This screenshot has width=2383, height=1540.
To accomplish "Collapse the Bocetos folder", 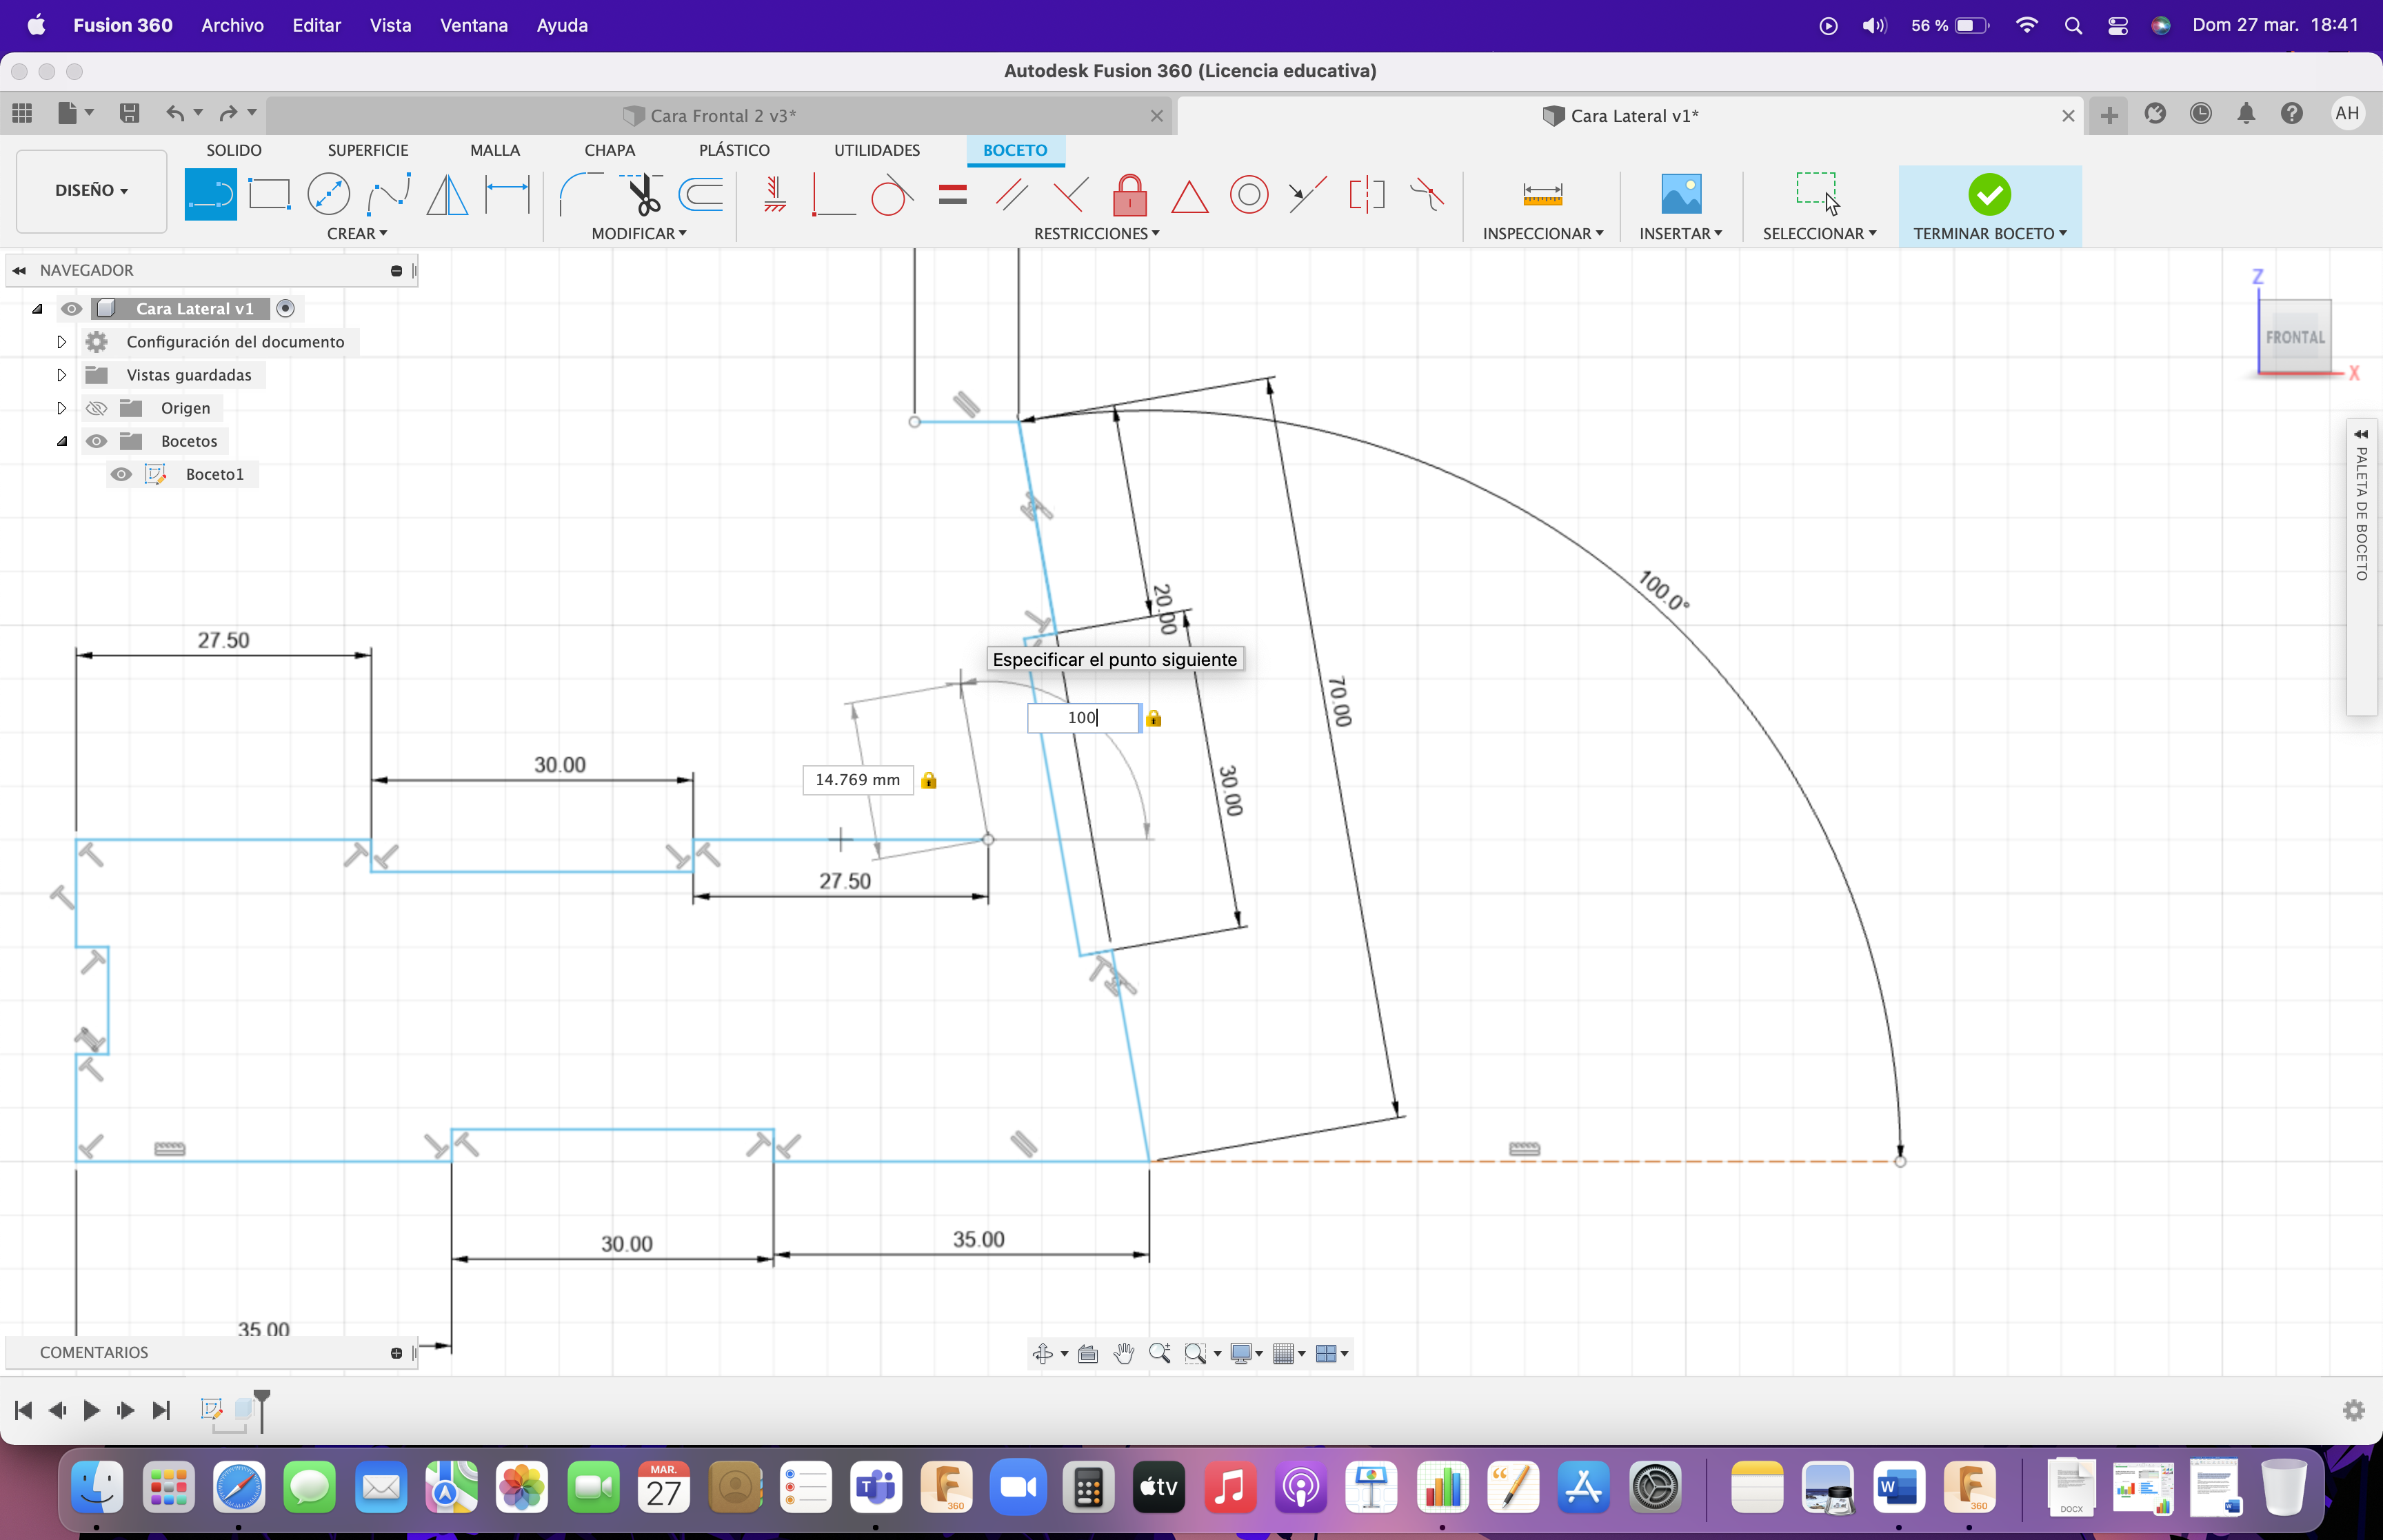I will click(x=61, y=441).
